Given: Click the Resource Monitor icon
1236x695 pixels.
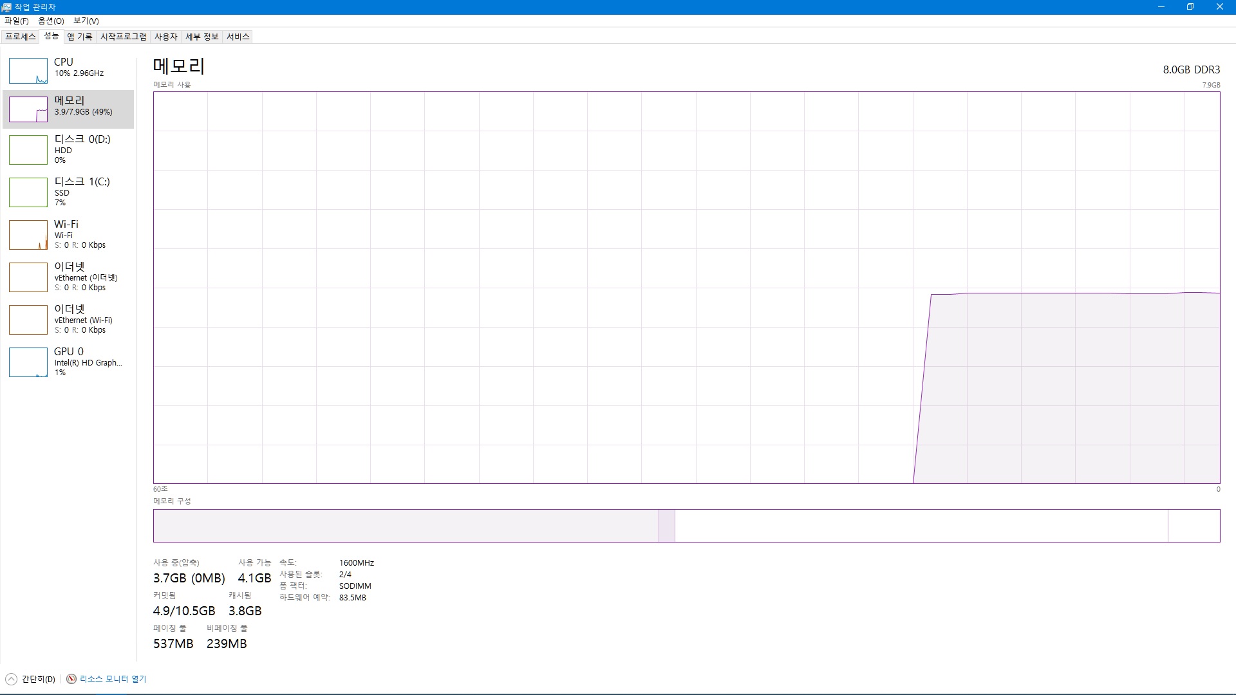Looking at the screenshot, I should 71,679.
